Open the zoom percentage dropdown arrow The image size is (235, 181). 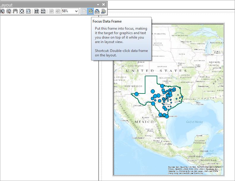point(76,11)
